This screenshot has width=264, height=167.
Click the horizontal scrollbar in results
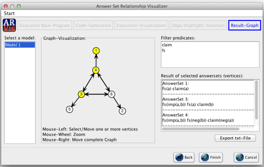click(200, 129)
